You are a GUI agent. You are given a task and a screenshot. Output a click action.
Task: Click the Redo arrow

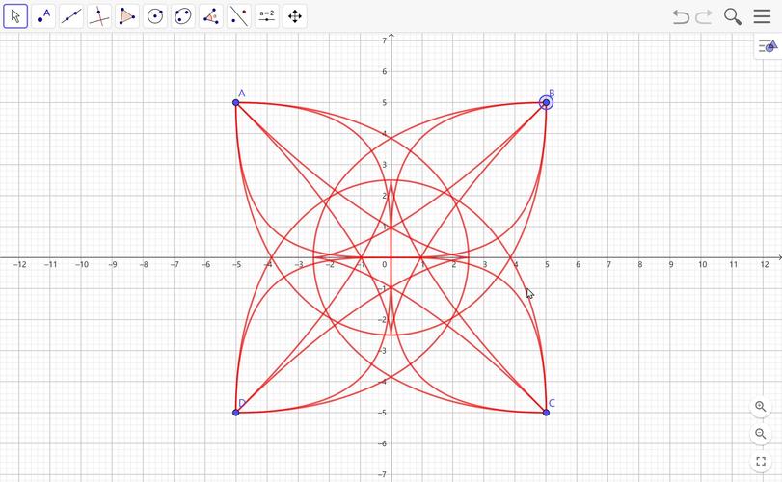click(704, 16)
